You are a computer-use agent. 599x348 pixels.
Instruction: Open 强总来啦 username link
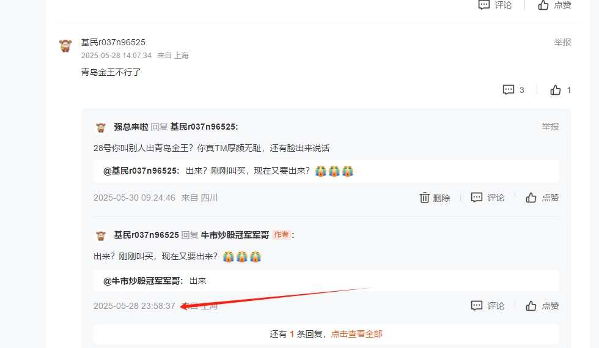[x=131, y=127]
